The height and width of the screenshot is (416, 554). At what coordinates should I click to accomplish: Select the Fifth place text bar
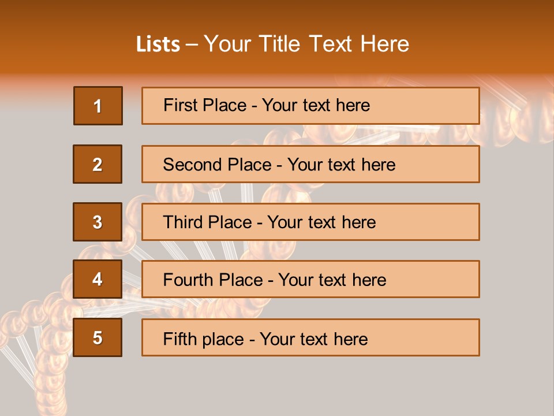pyautogui.click(x=310, y=337)
